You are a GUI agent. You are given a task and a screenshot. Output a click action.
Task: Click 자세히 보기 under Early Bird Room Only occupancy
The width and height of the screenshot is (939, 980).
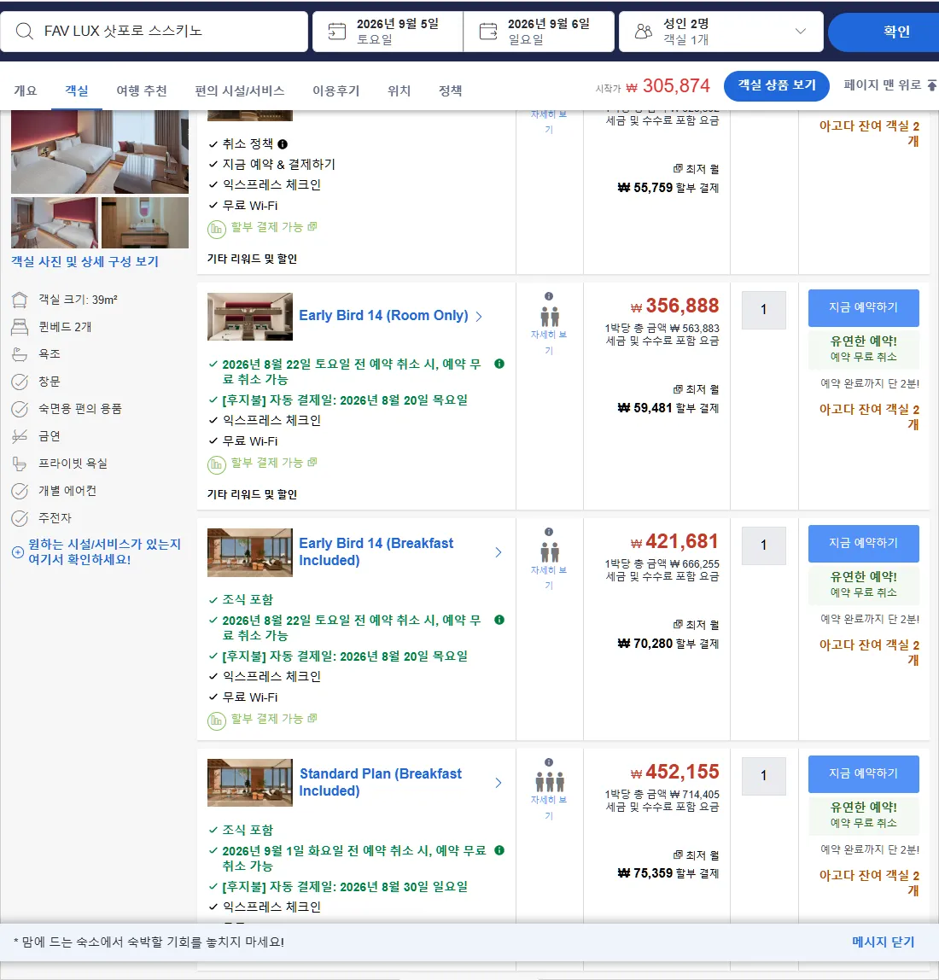click(549, 342)
